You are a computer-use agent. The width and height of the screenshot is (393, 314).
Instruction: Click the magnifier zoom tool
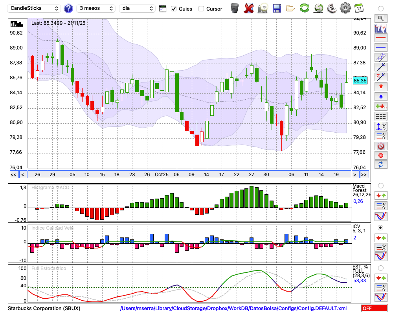coord(380,18)
